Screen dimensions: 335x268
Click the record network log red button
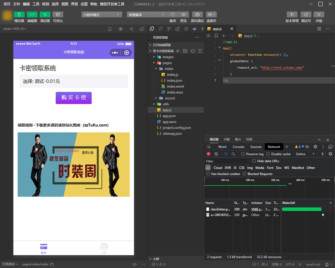point(208,154)
